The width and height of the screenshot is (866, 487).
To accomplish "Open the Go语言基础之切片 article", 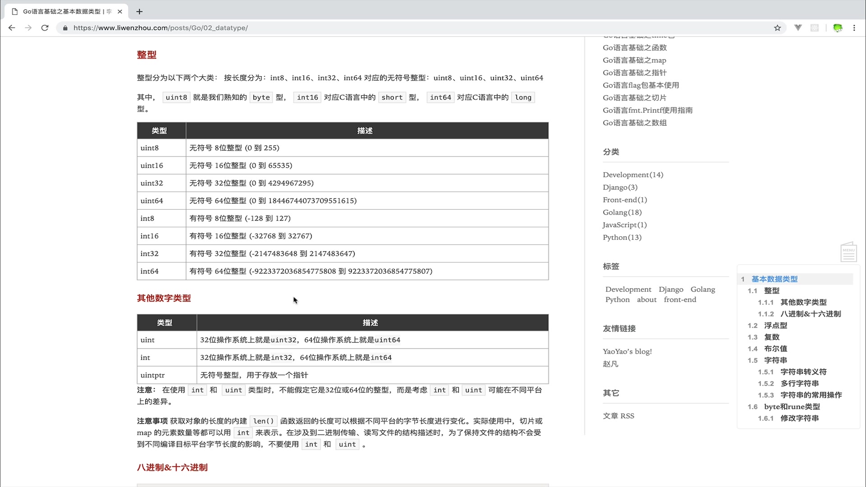I will coord(634,97).
